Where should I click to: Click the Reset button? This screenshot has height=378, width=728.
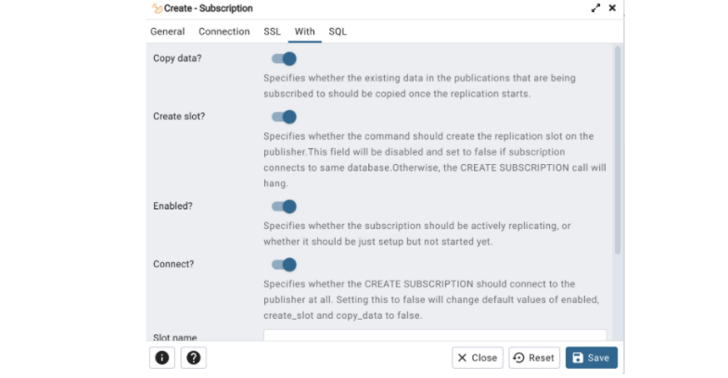pyautogui.click(x=533, y=358)
